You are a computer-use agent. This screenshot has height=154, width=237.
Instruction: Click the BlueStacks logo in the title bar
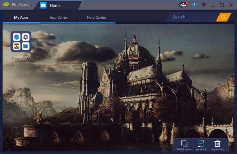click(6, 5)
